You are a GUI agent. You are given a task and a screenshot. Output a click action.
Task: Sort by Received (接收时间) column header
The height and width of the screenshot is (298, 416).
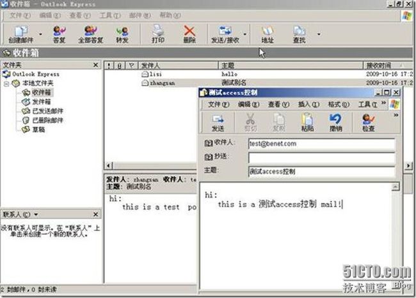point(388,65)
